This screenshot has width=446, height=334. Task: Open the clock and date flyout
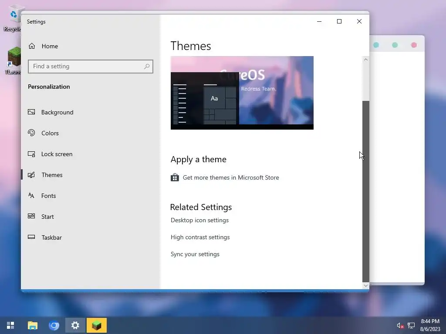430,325
